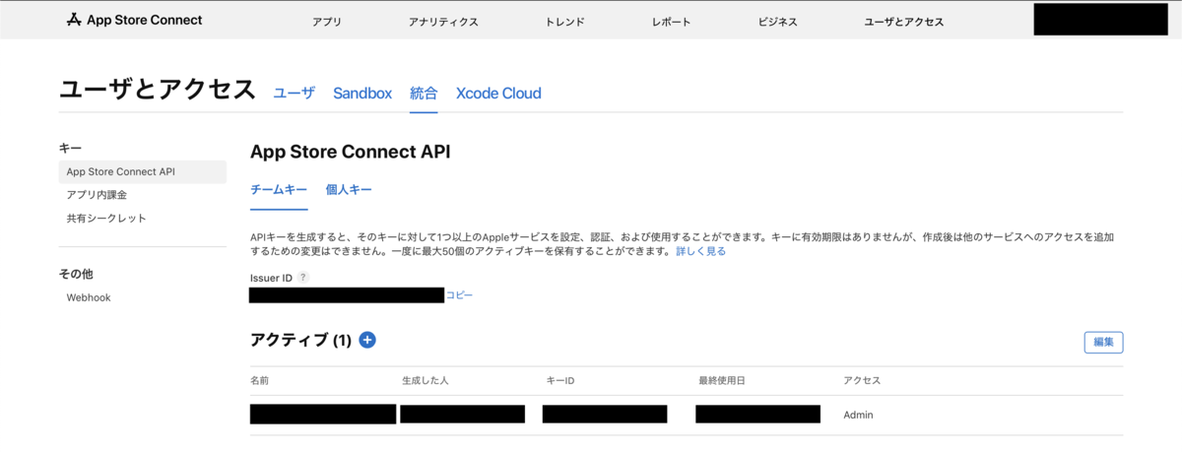Click the 詳しく見る link
The height and width of the screenshot is (452, 1182).
[x=700, y=251]
